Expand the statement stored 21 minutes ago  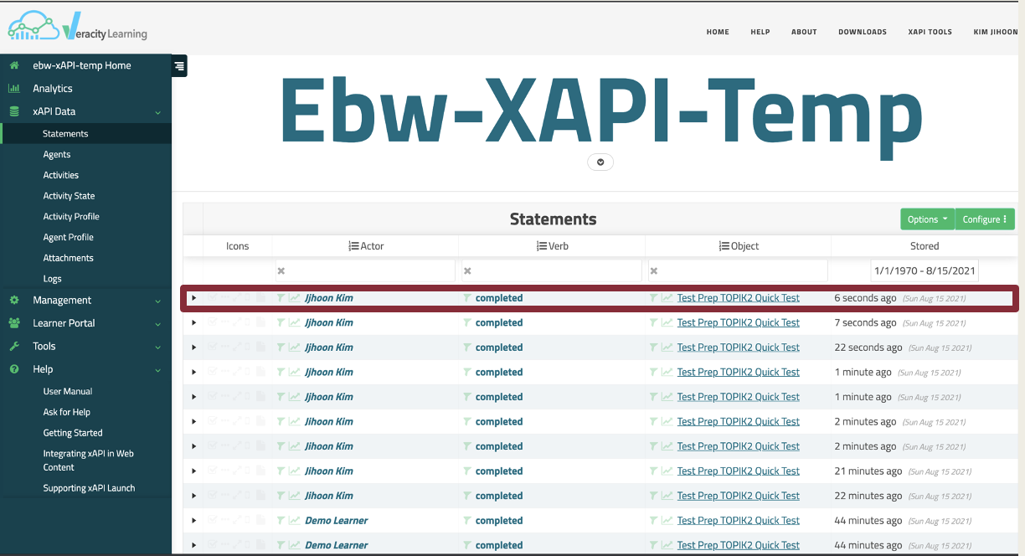[194, 471]
